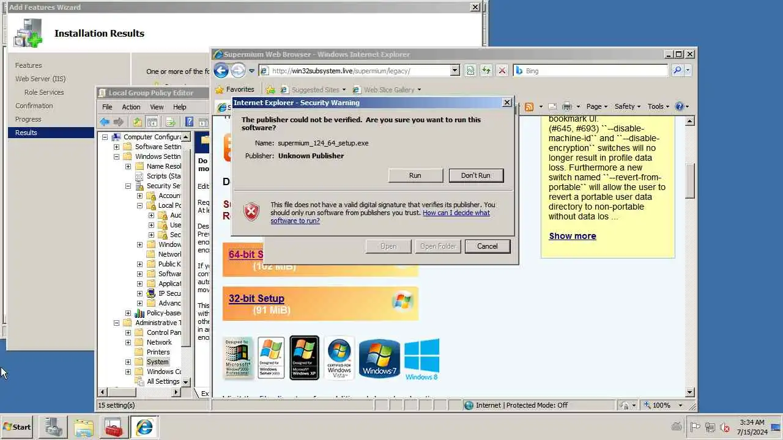Select Scripts (Startup/Shutdown) tree item
The width and height of the screenshot is (783, 440).
tap(164, 176)
